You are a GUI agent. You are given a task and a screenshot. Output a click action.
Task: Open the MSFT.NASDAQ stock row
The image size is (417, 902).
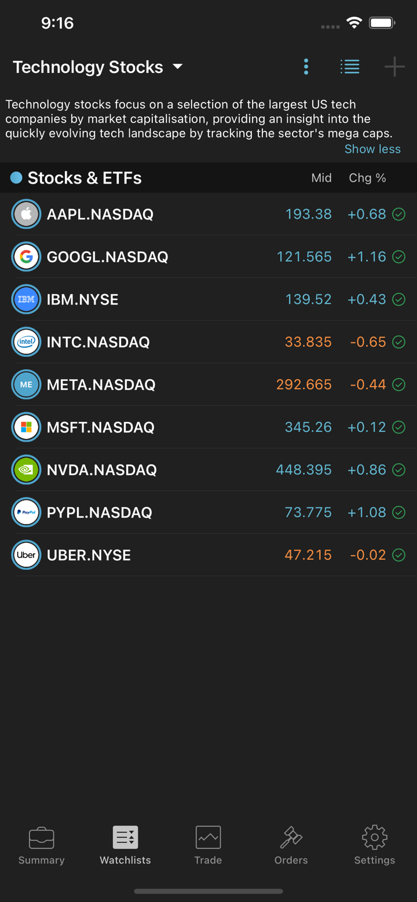click(174, 427)
